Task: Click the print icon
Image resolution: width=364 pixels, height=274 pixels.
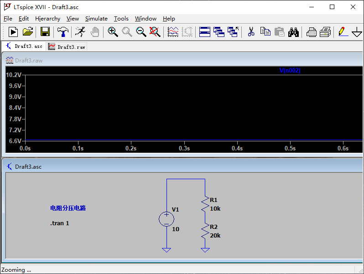Action: (x=325, y=31)
